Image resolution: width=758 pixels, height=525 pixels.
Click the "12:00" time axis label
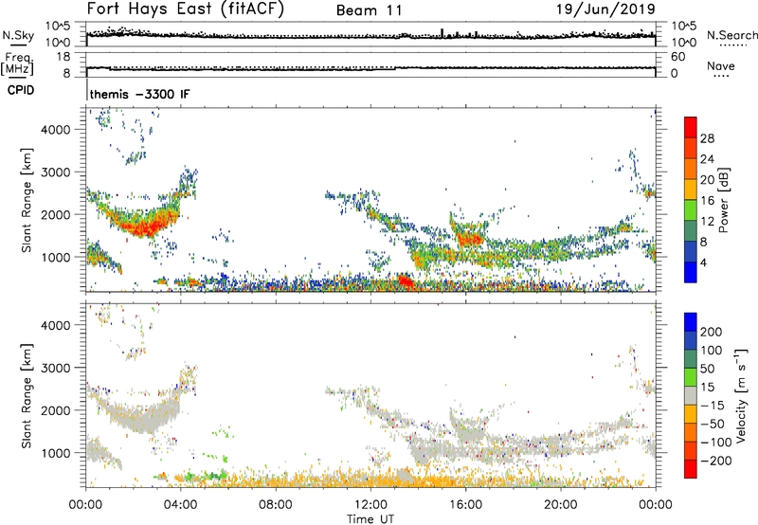pyautogui.click(x=370, y=505)
